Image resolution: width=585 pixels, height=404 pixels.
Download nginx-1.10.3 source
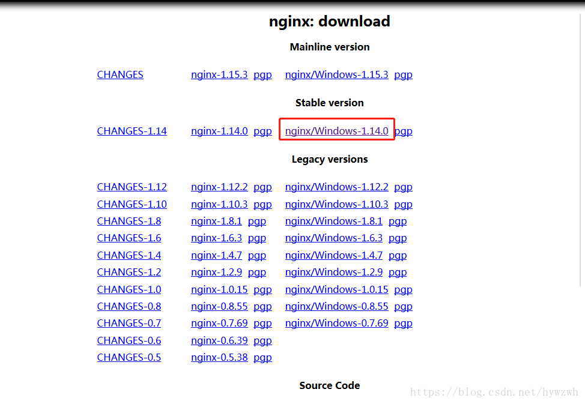click(x=219, y=205)
